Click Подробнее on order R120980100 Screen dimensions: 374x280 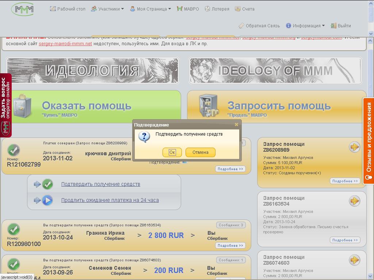click(x=230, y=245)
